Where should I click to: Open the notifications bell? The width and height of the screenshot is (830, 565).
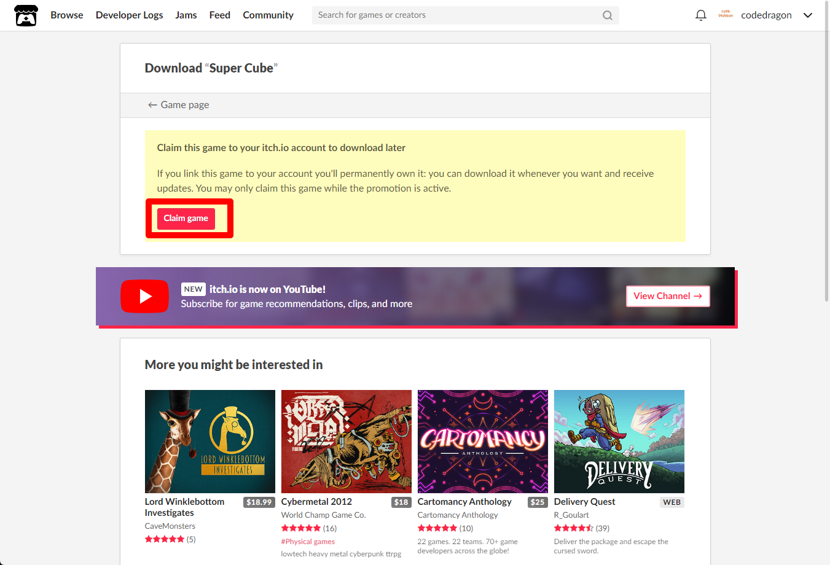[x=700, y=15]
